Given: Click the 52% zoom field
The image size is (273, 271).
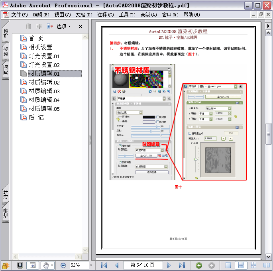Looking at the screenshot, I should pyautogui.click(x=79, y=265).
